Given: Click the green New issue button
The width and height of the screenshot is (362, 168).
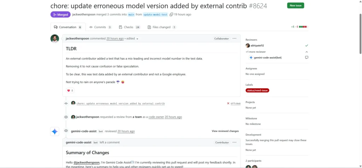Looking at the screenshot, I should click(x=295, y=6).
